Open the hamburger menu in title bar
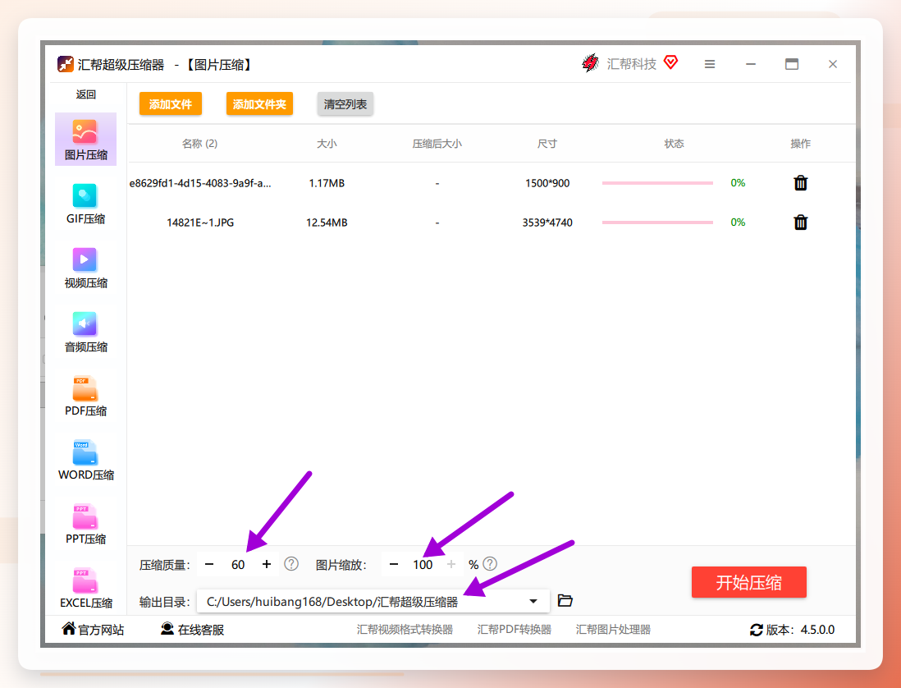 710,64
